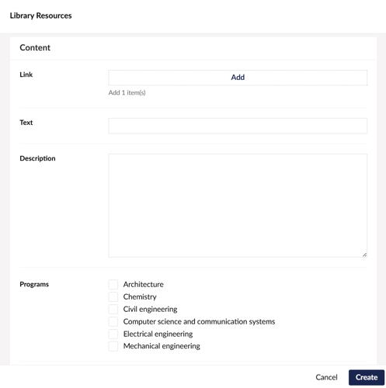The height and width of the screenshot is (388, 386).
Task: Click the Architecture label text
Action: (x=144, y=284)
